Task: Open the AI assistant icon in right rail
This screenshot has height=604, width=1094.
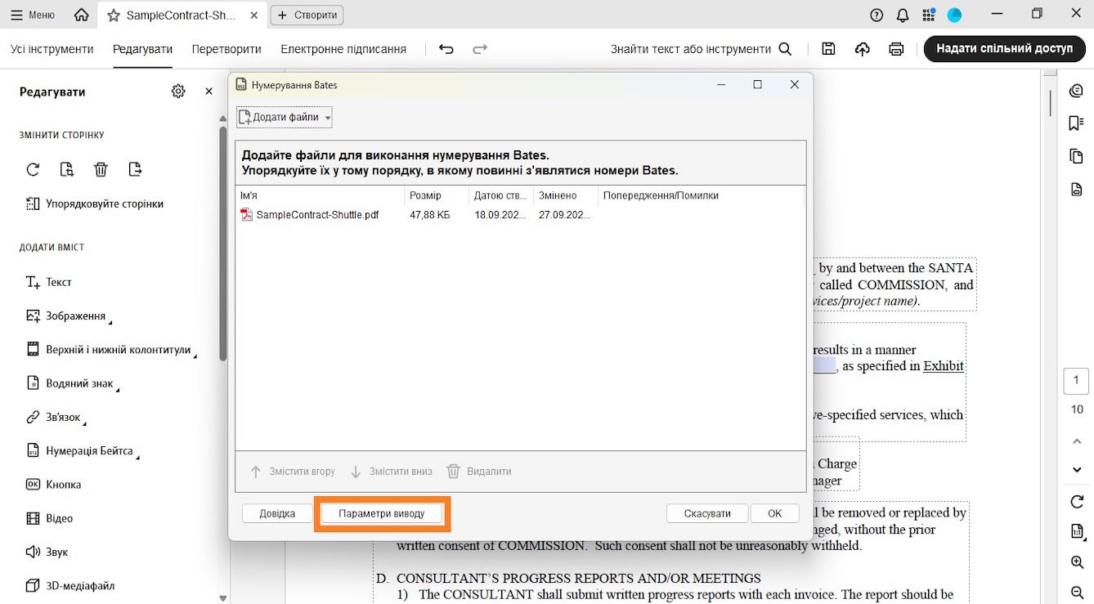Action: pyautogui.click(x=1076, y=92)
